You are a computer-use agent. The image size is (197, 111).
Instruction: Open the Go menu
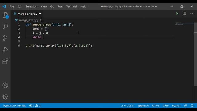[x=52, y=6]
